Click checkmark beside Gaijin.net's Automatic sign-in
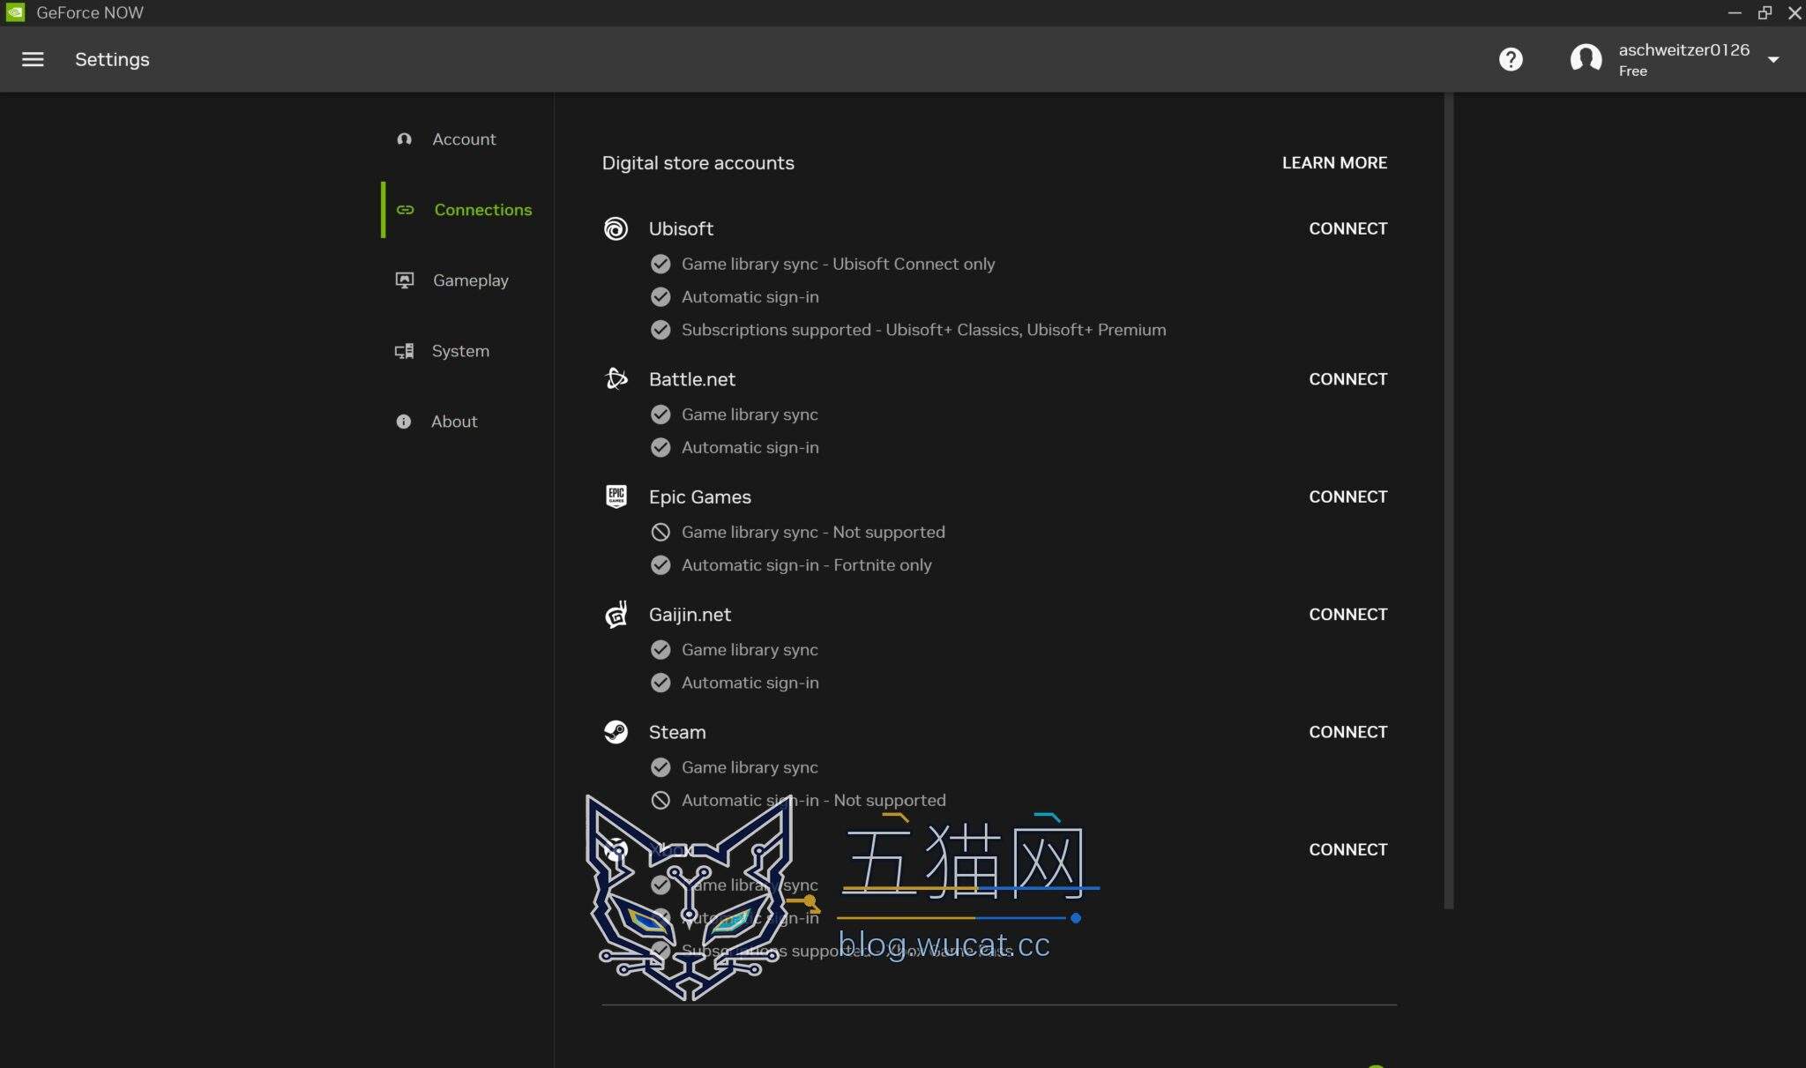 [660, 683]
